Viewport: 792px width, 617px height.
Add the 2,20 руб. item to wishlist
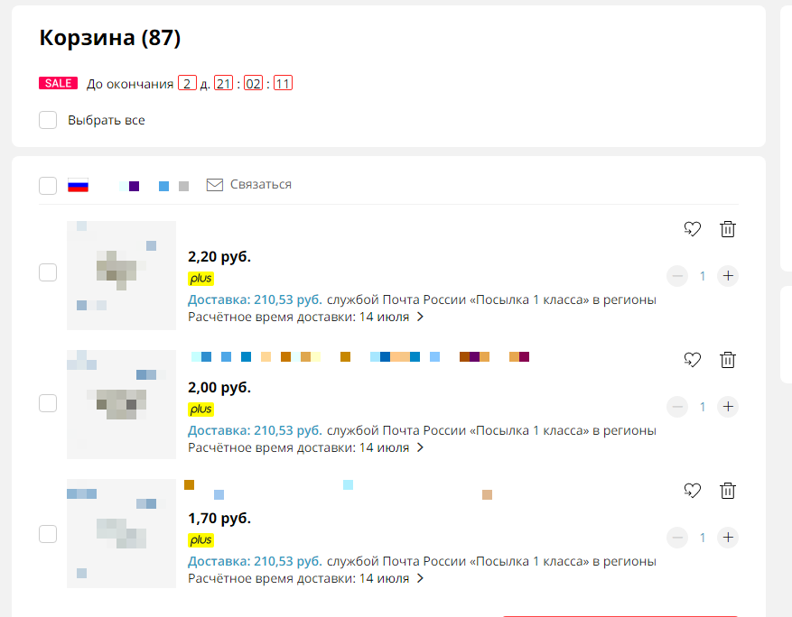pos(693,229)
